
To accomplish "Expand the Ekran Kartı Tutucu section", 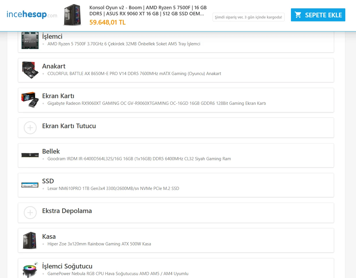I will (176, 128).
